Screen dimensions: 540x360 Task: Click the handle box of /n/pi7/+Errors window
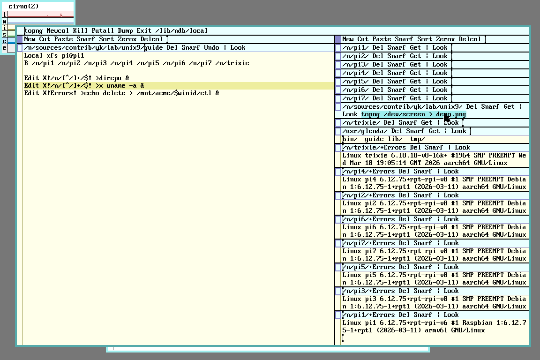338,243
